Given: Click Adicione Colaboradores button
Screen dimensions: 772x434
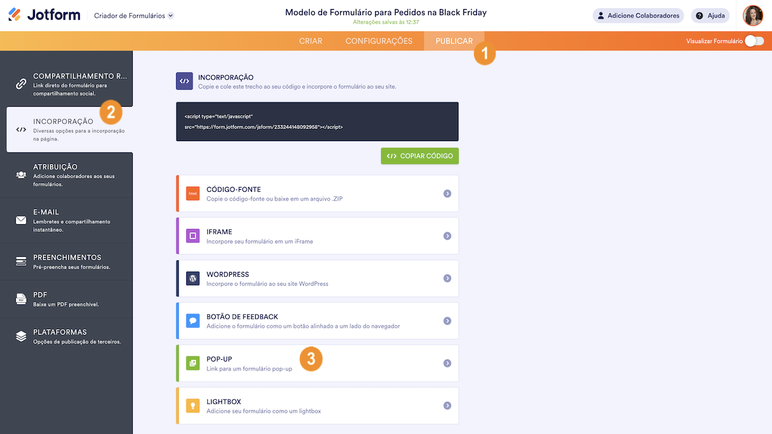Looking at the screenshot, I should click(x=638, y=16).
